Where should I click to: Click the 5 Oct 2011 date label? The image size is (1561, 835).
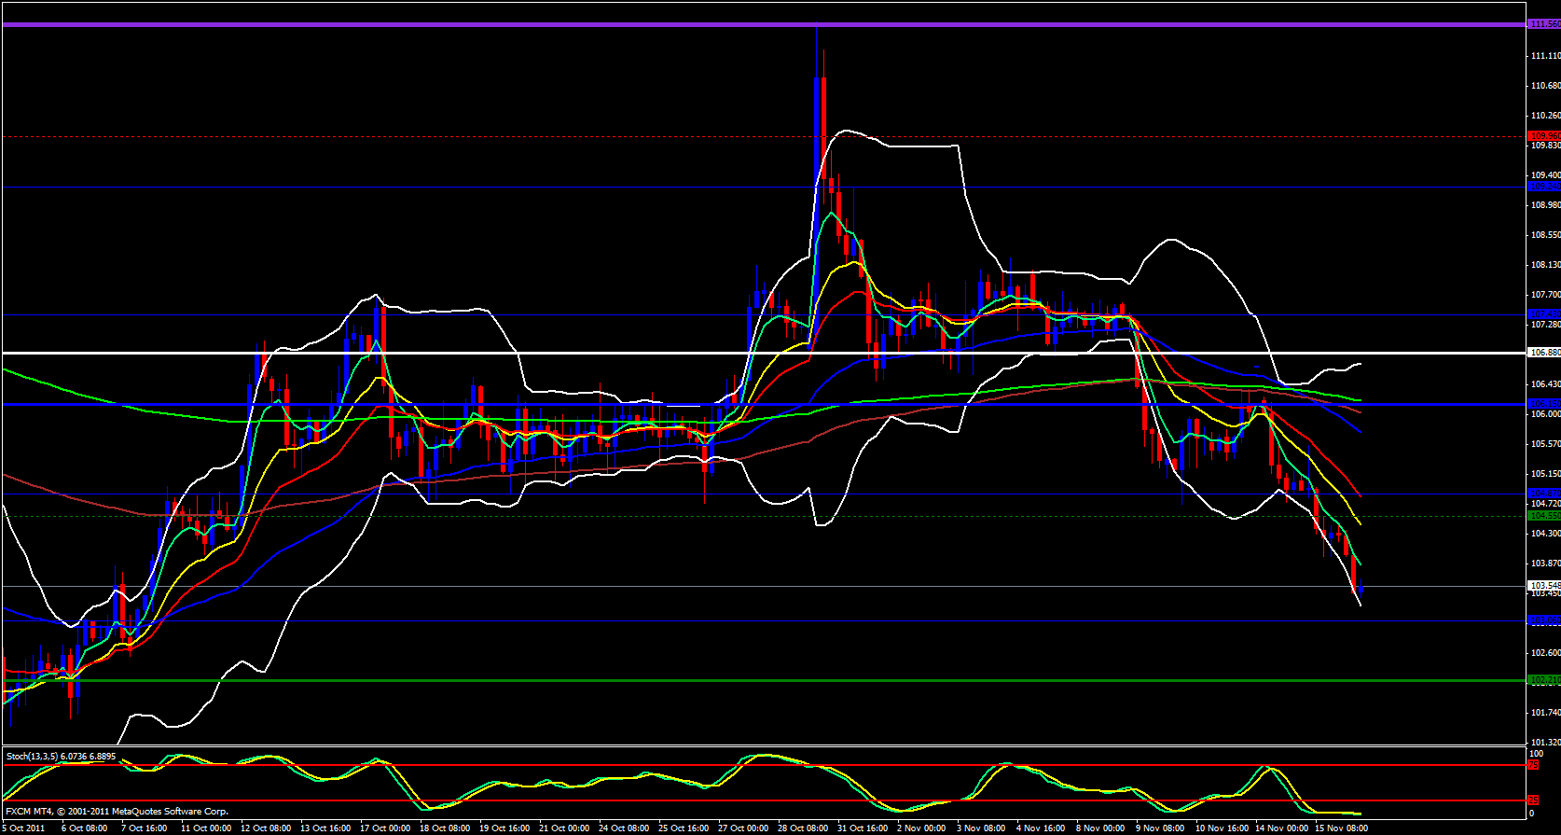23,828
